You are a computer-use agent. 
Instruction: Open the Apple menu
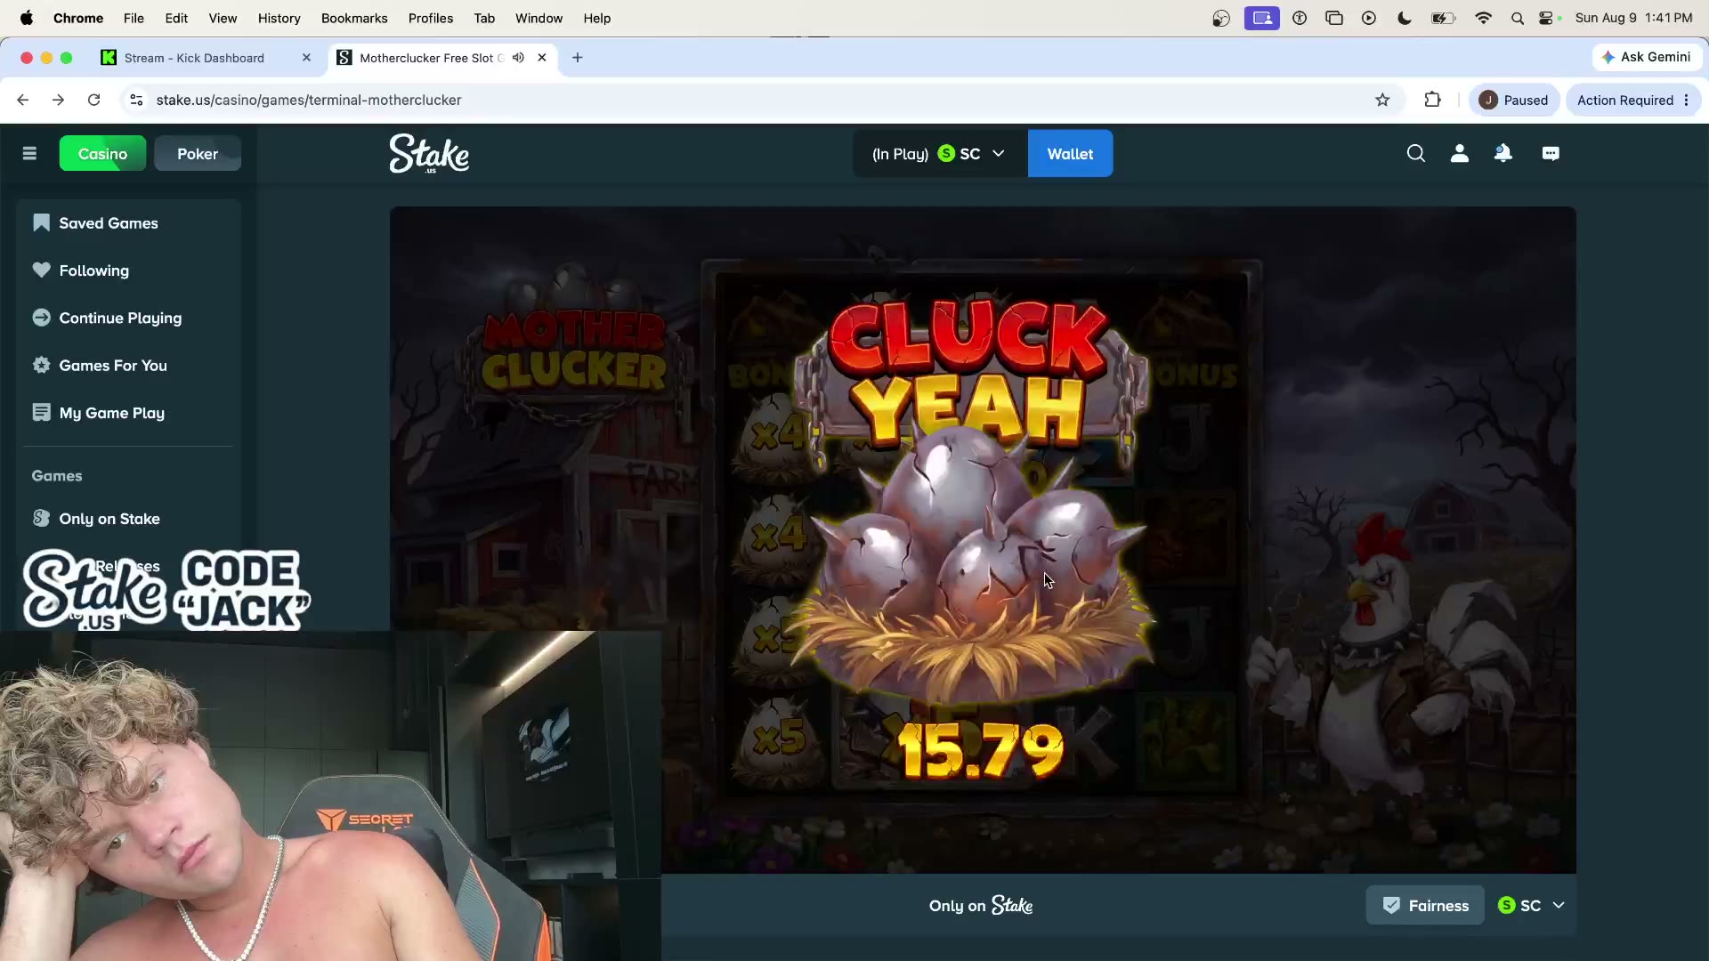[27, 18]
